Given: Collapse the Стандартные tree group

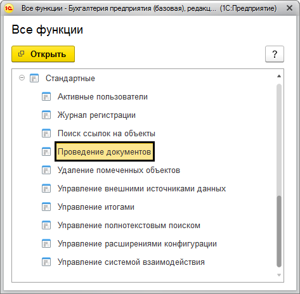Looking at the screenshot, I should (x=22, y=78).
